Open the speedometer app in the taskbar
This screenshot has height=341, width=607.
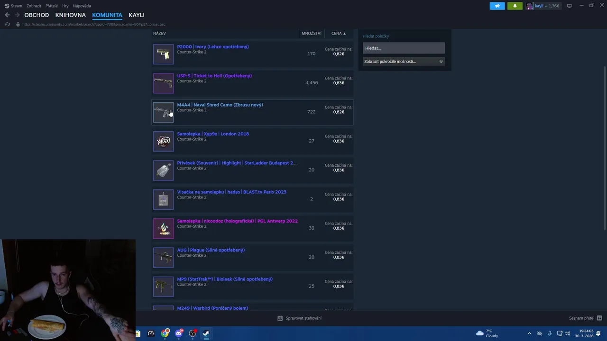coord(151,333)
